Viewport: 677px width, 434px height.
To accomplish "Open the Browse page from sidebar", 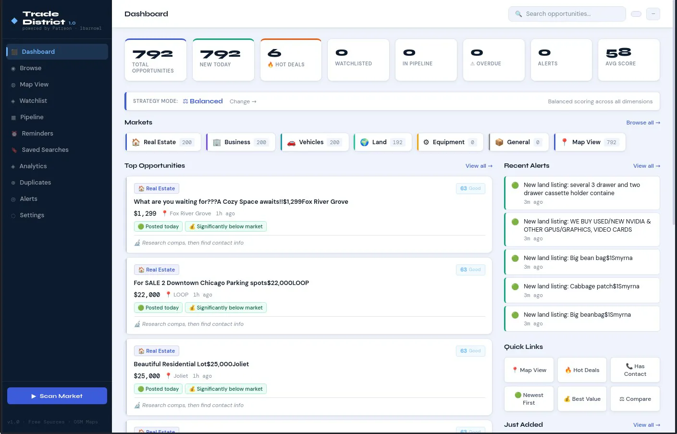I will point(57,68).
